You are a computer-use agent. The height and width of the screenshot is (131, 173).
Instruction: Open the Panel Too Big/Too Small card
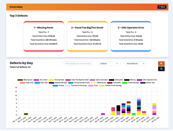(87, 36)
